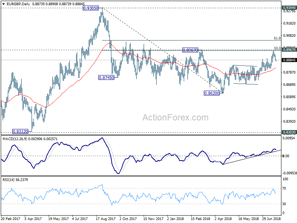
Task: Select the 50.0 Fibonacci level label
Action: click(x=277, y=48)
